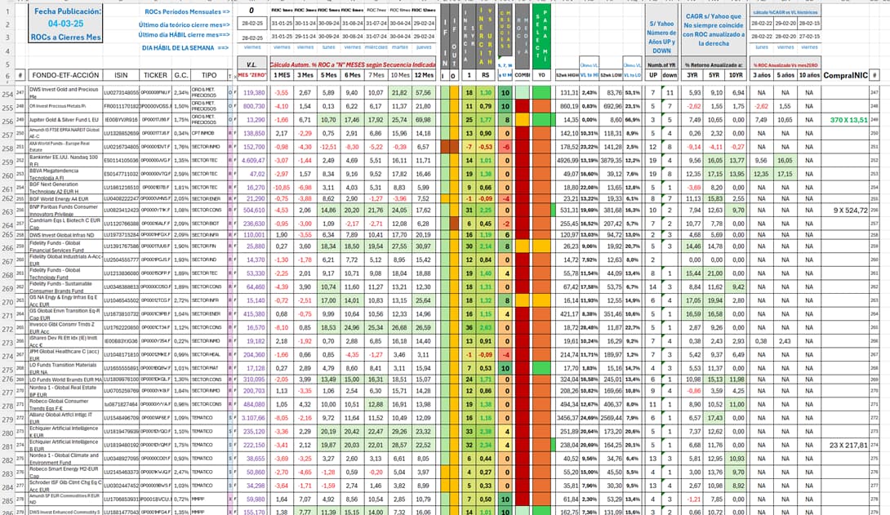Select the Allianz Global Artfcl Intlgc fund cell
This screenshot has width=890, height=515.
(x=65, y=418)
